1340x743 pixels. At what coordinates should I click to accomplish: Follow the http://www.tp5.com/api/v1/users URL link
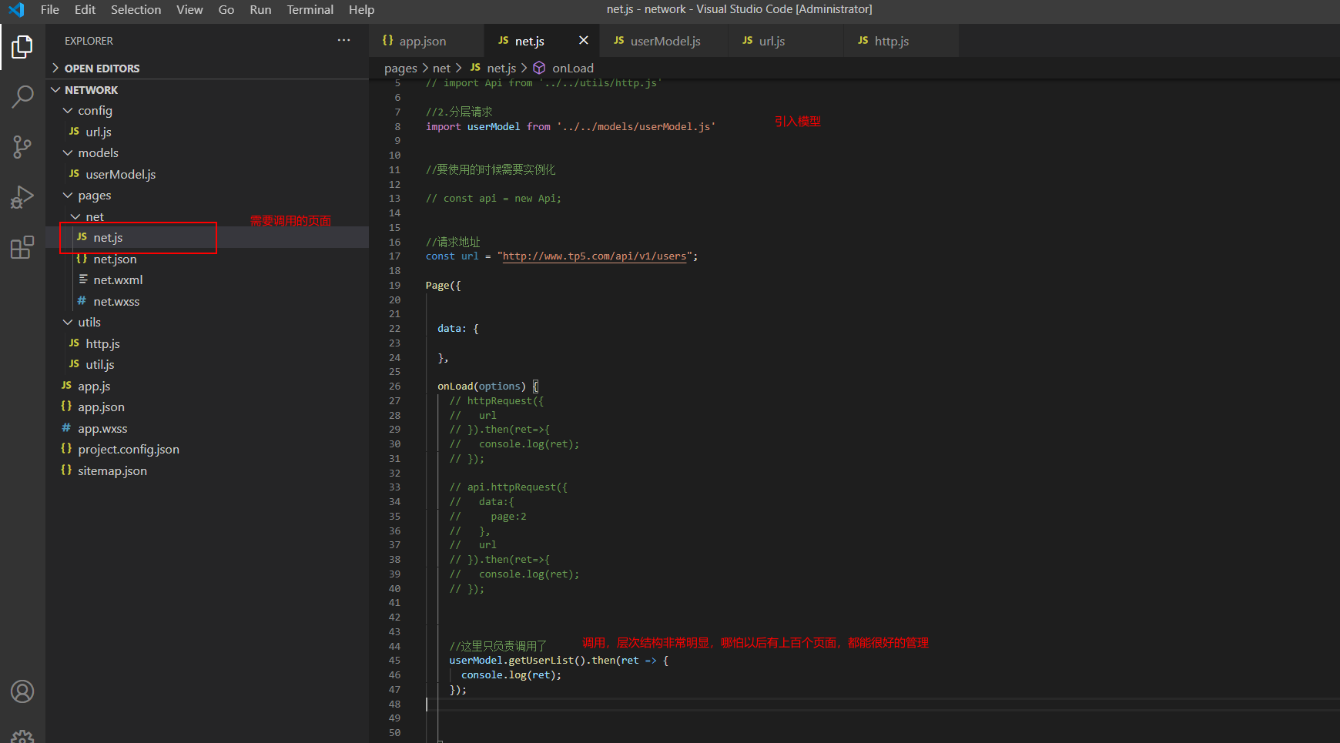(594, 256)
